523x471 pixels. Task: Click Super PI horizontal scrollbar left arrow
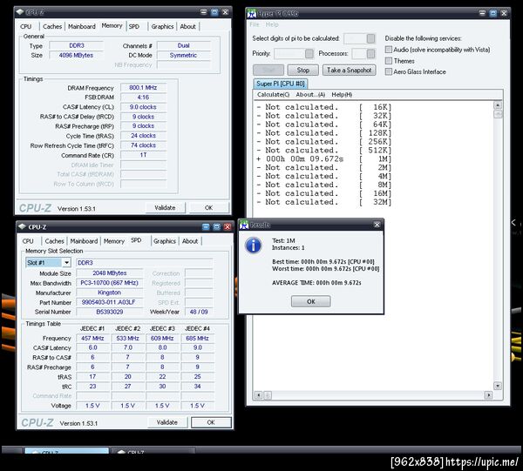click(259, 395)
